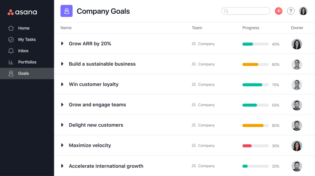Image resolution: width=315 pixels, height=176 pixels.
Task: Open the help question mark icon
Action: (291, 11)
